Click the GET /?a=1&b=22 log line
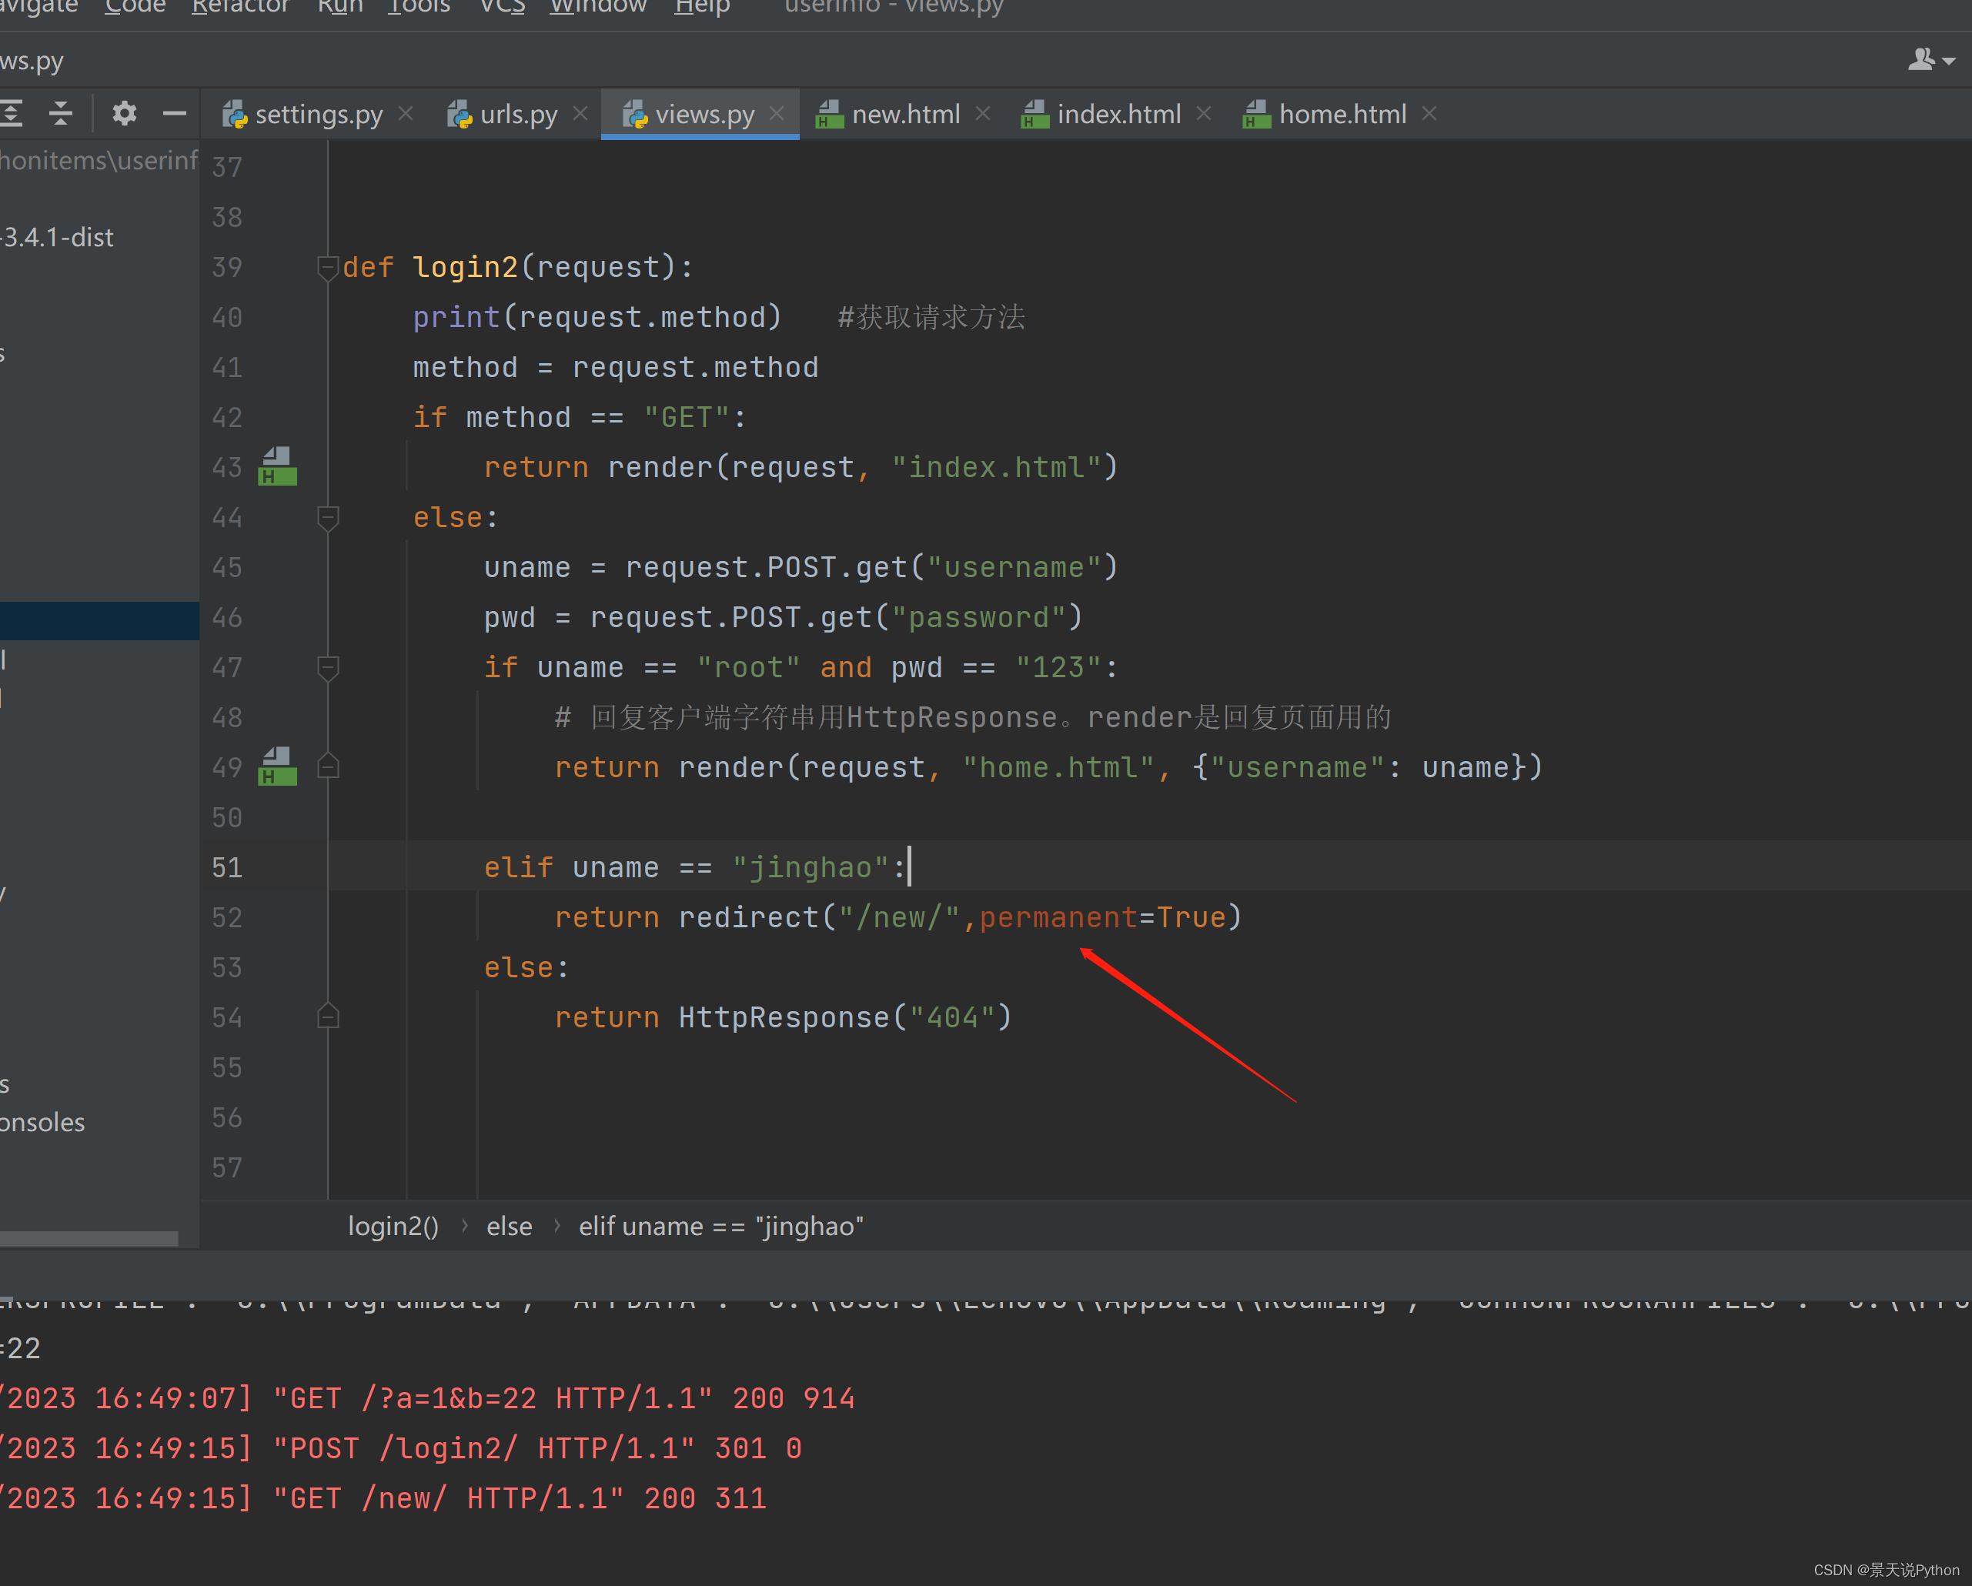Viewport: 1972px width, 1586px height. (x=426, y=1398)
